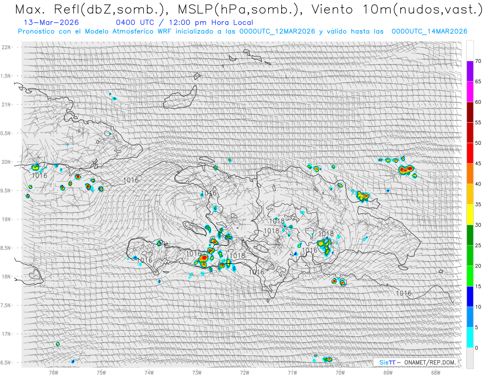
Task: Click the 70 label on the color scale
Action: [478, 61]
